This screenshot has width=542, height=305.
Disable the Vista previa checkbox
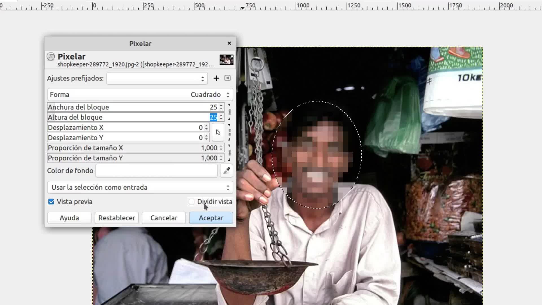51,202
